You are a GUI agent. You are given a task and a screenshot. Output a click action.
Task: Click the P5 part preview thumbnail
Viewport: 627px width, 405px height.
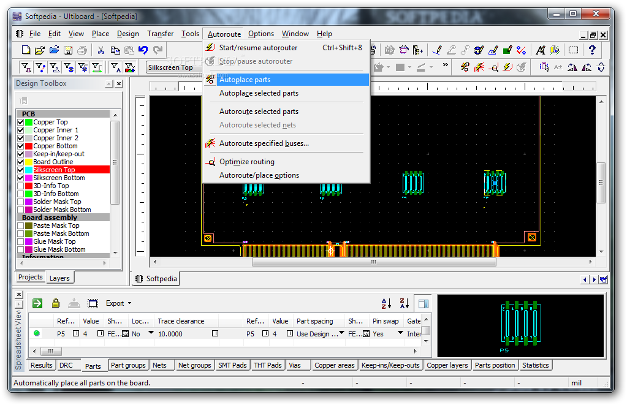coord(520,326)
